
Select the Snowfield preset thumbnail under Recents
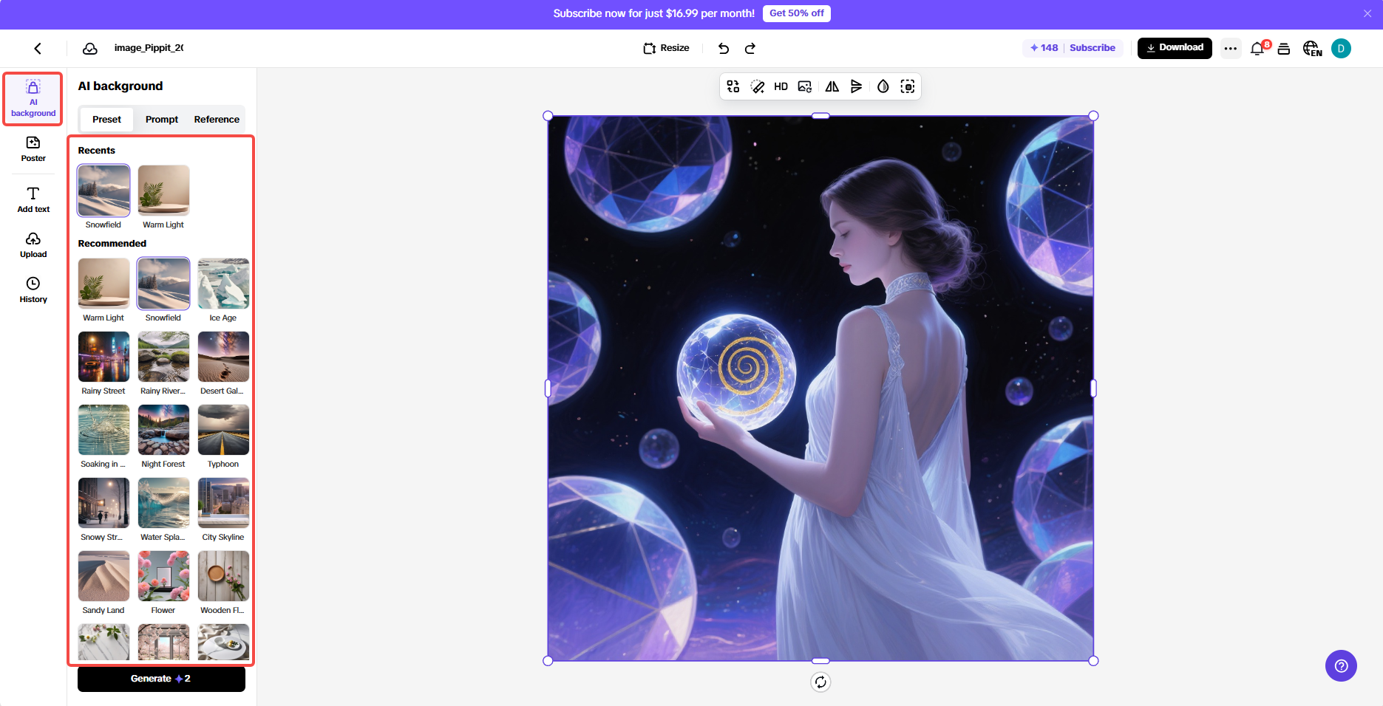[103, 190]
